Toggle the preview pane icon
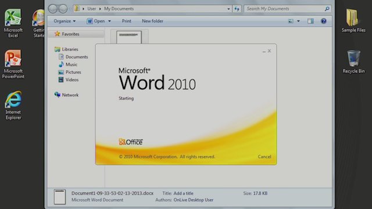 point(310,21)
